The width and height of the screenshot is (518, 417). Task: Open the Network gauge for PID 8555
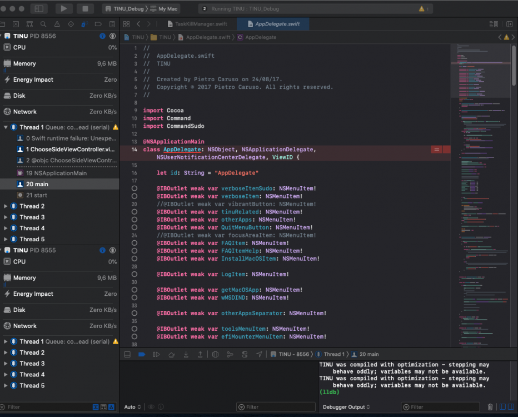coord(60,326)
